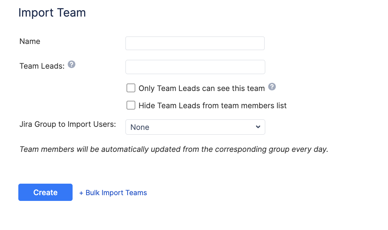
Task: Click the help icon beside Team Leads label
Action: [x=71, y=64]
